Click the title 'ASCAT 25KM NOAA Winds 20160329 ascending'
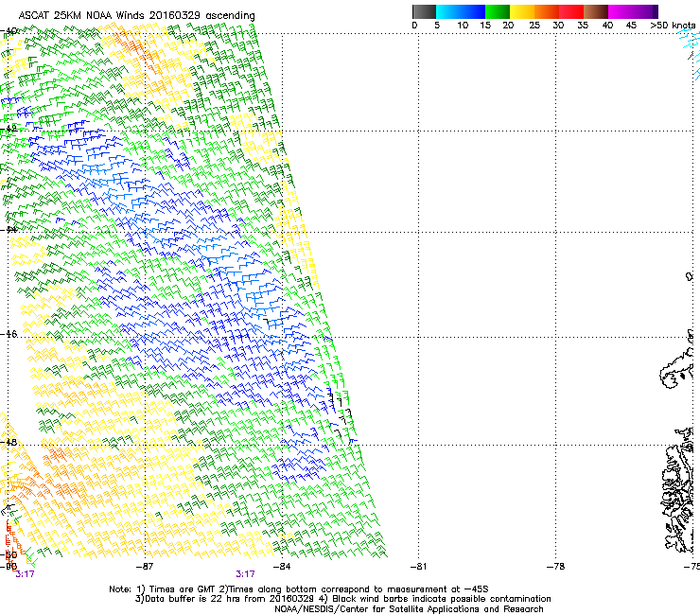The width and height of the screenshot is (700, 615). coord(136,16)
